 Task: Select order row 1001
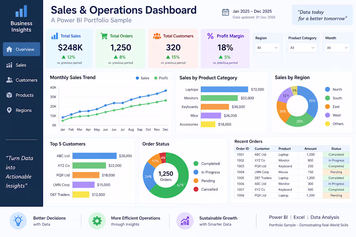pos(292,155)
